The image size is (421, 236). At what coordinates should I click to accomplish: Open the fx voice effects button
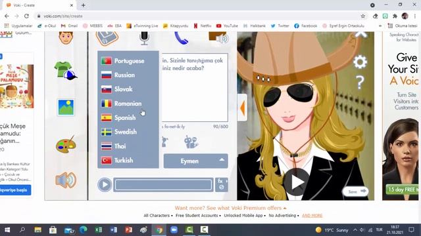coord(222,185)
